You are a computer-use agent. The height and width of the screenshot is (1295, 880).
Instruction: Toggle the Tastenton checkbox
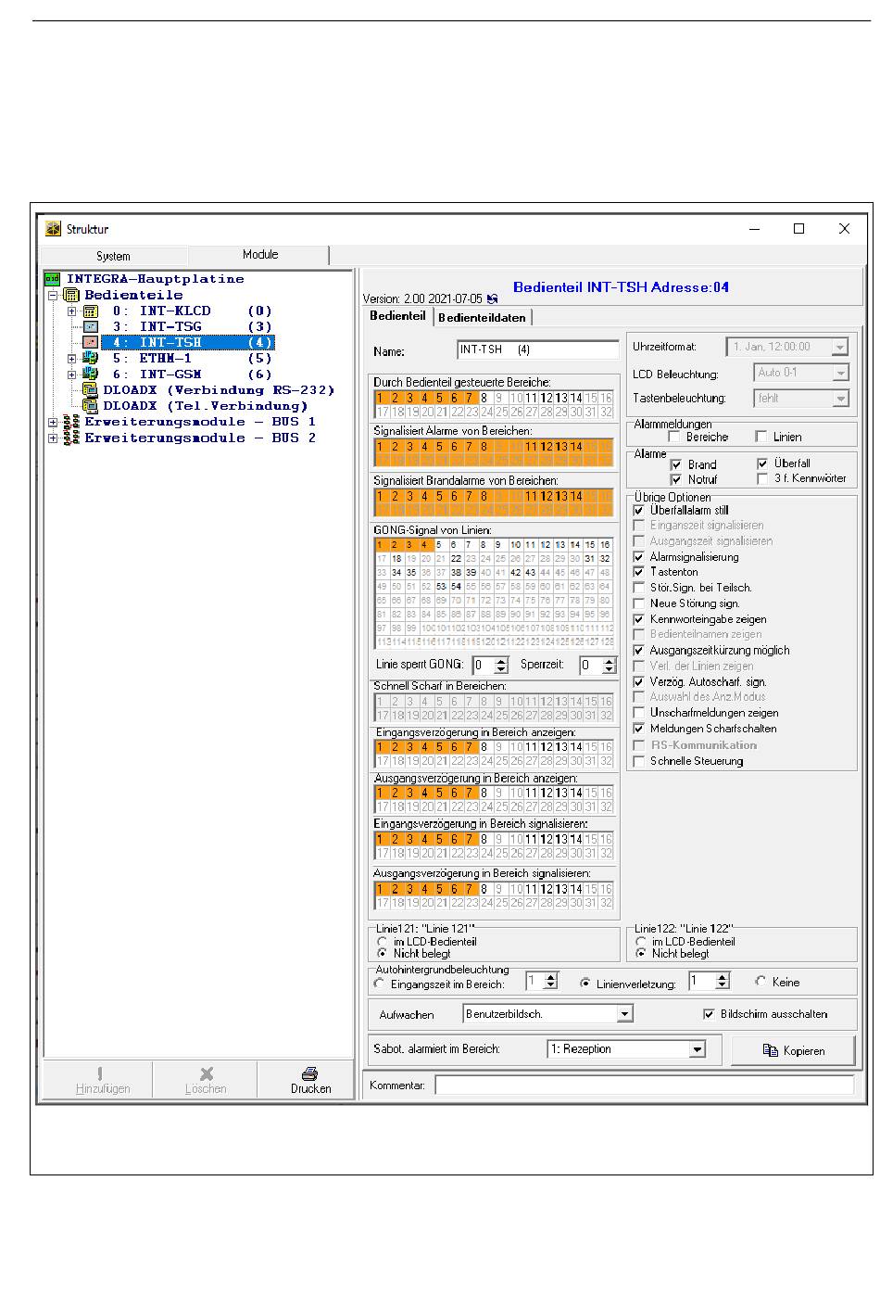(x=638, y=572)
